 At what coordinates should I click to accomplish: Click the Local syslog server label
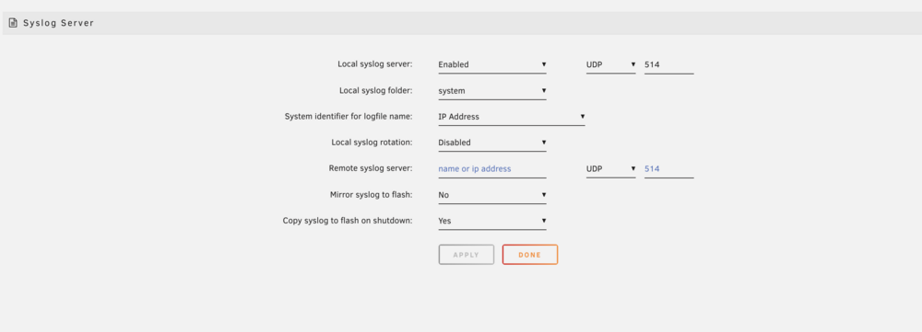click(375, 64)
